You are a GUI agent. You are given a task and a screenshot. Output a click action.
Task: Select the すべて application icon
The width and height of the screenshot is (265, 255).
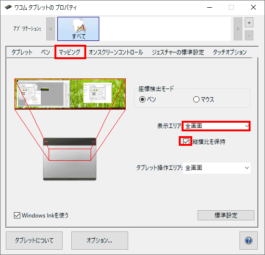78,29
